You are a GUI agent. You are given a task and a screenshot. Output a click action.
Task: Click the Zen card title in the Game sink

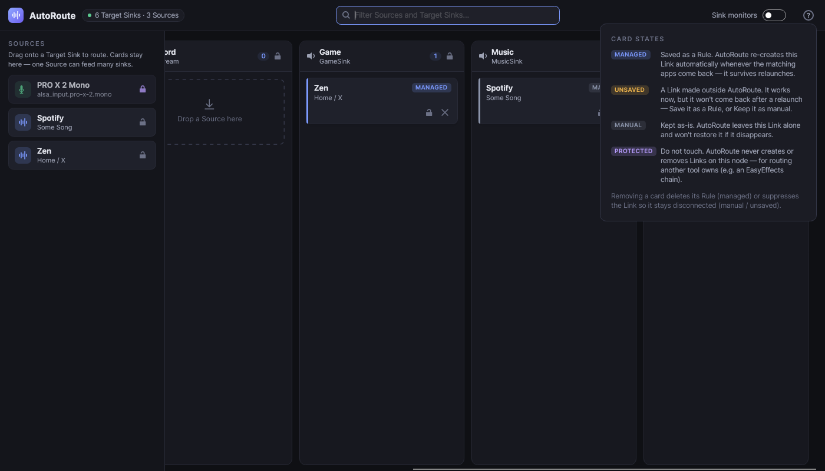[321, 88]
